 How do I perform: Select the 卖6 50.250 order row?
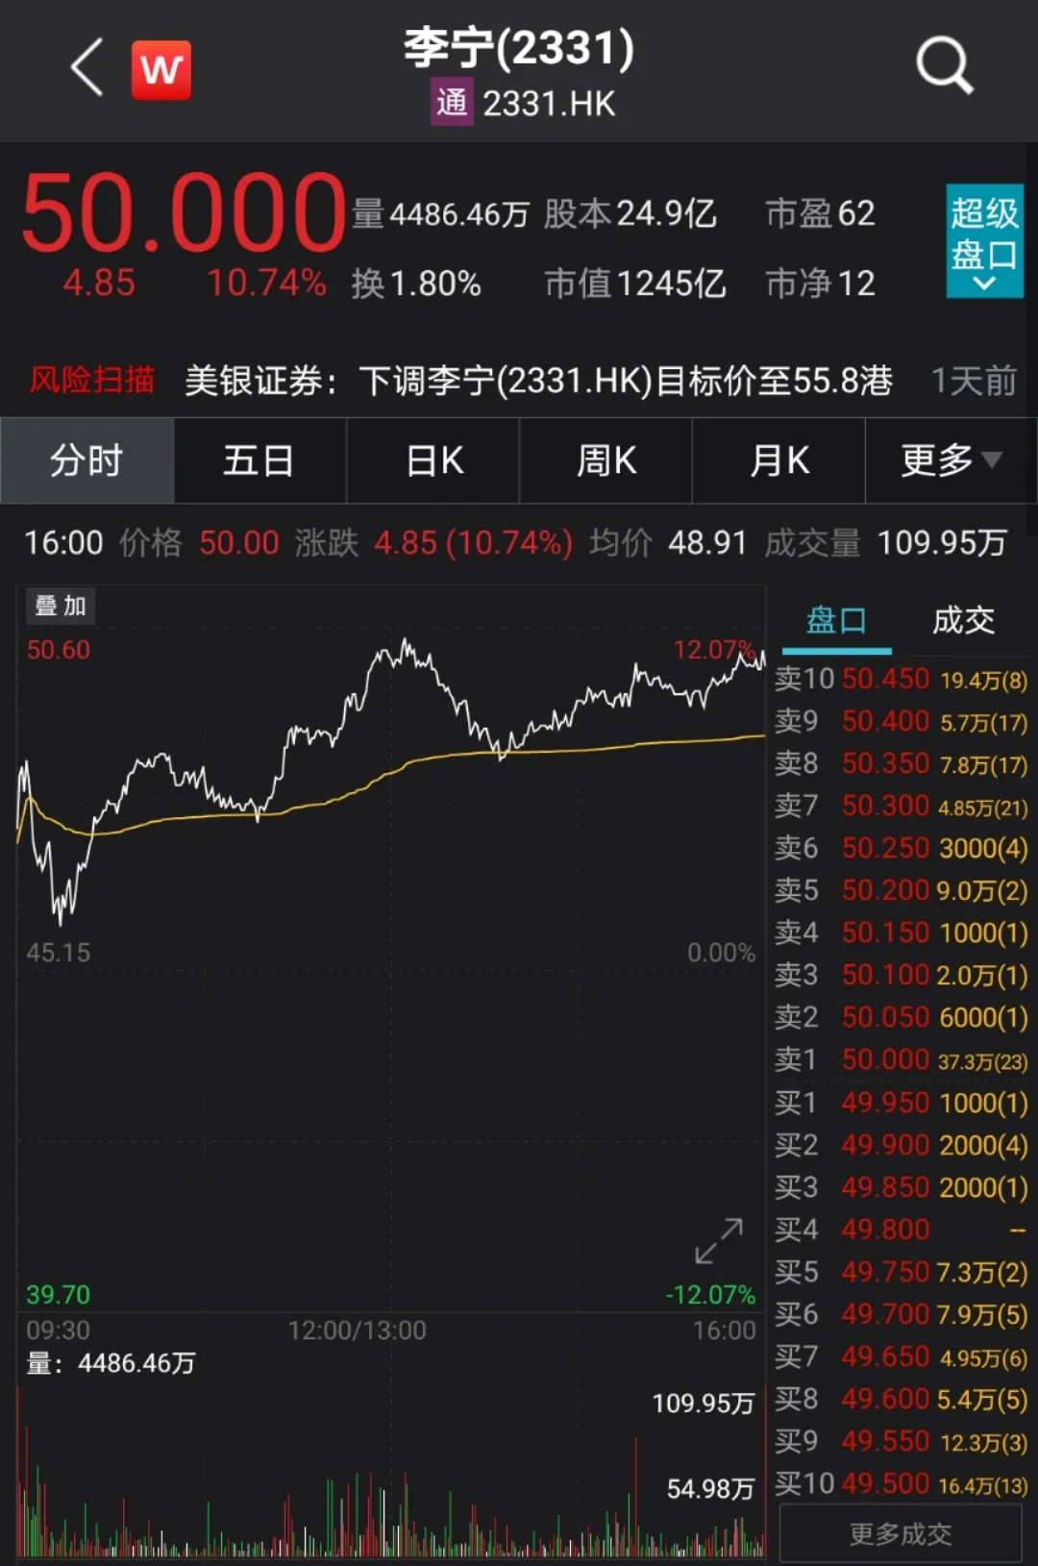pyautogui.click(x=902, y=848)
